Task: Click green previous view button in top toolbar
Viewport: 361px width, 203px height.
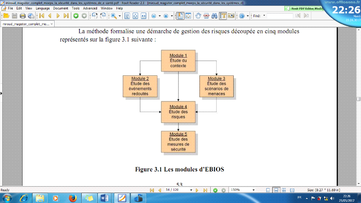Action: point(76,16)
